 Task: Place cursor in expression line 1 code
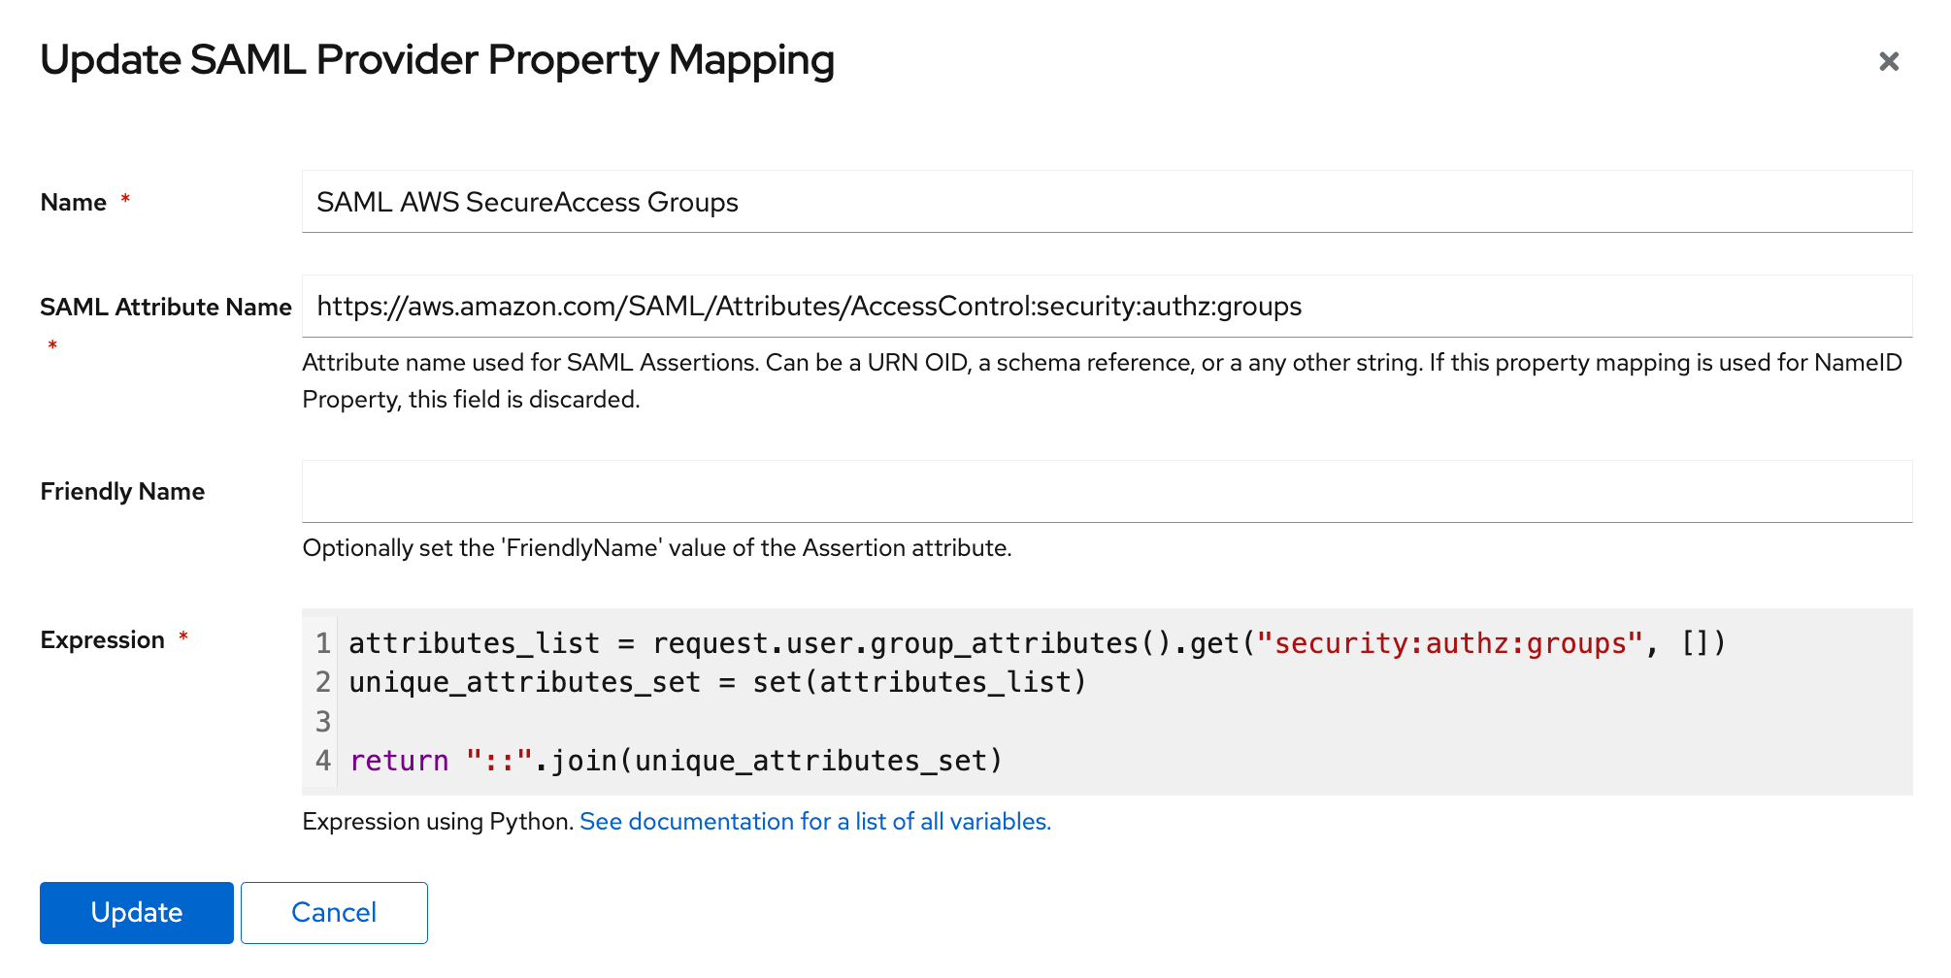click(1037, 643)
